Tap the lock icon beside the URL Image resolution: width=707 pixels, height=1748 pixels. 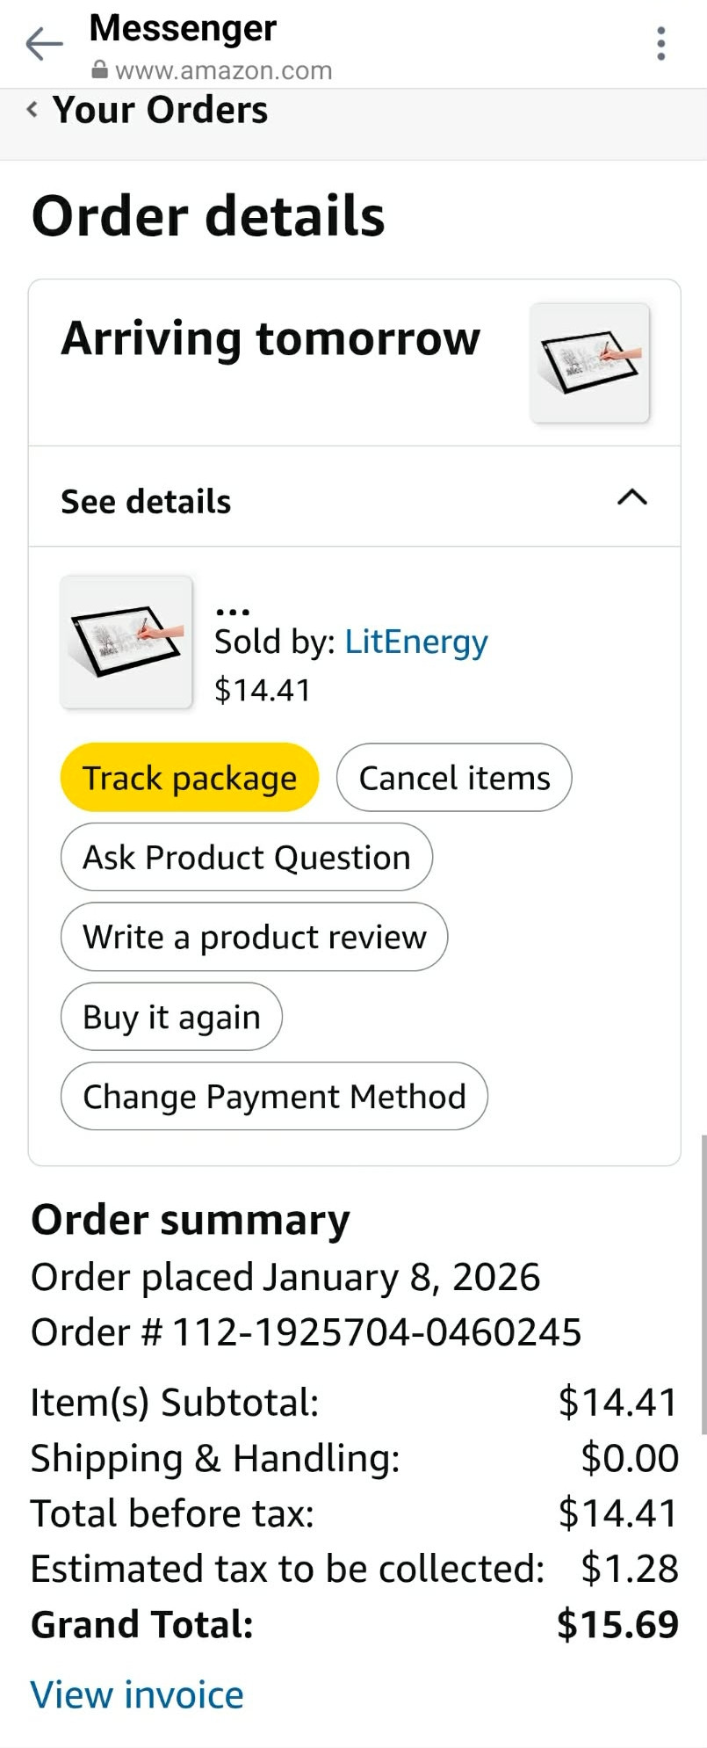pos(100,70)
